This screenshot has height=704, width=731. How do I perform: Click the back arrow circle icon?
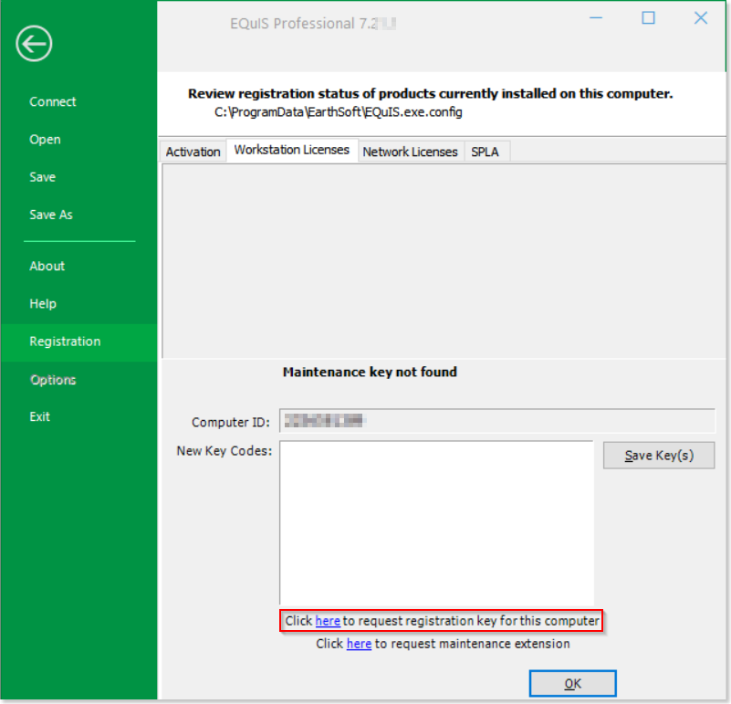(x=34, y=43)
